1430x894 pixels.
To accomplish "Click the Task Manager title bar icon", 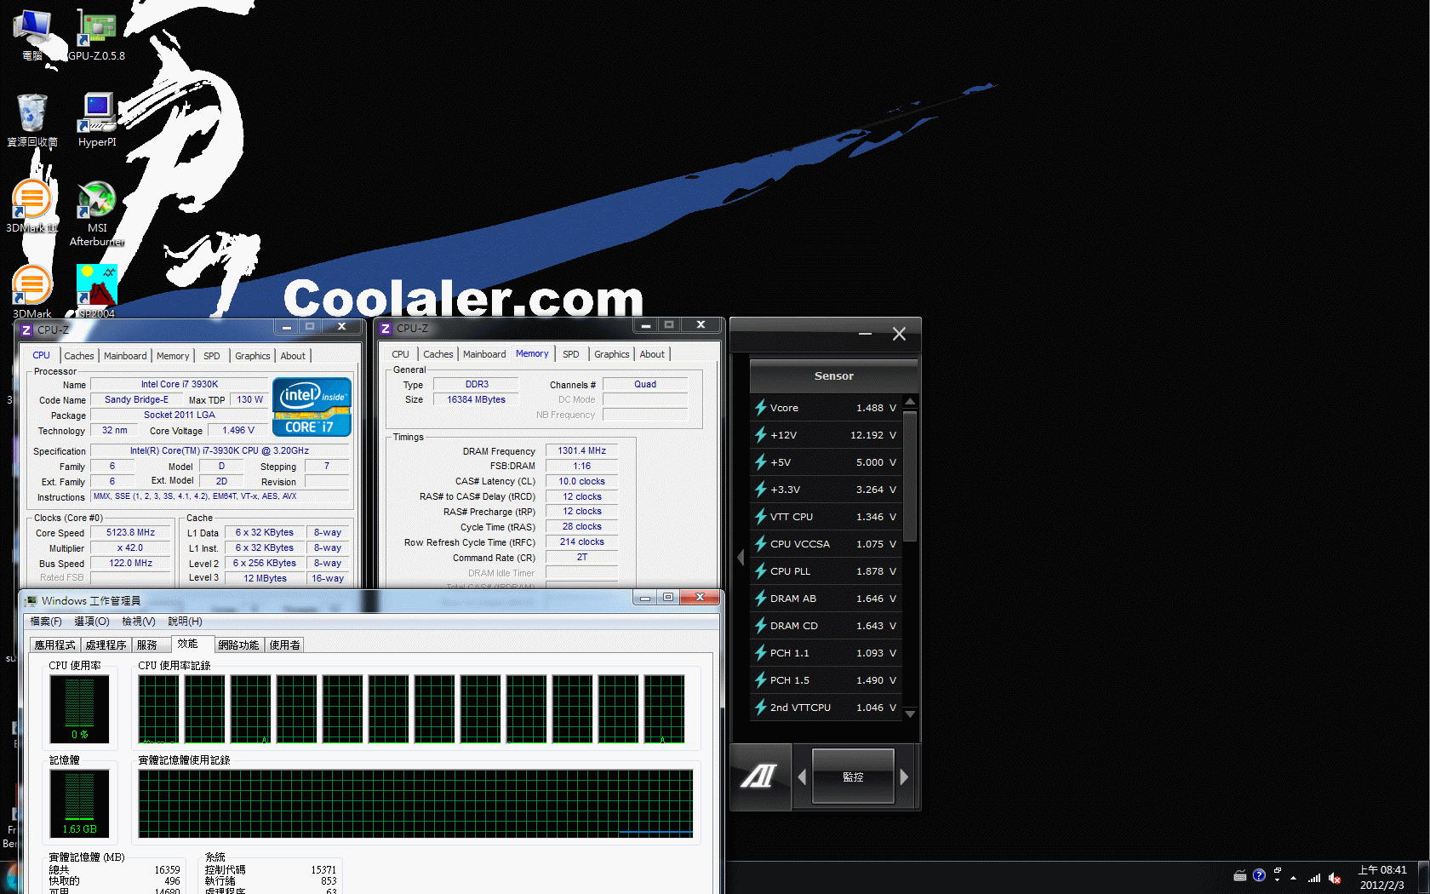I will click(31, 600).
